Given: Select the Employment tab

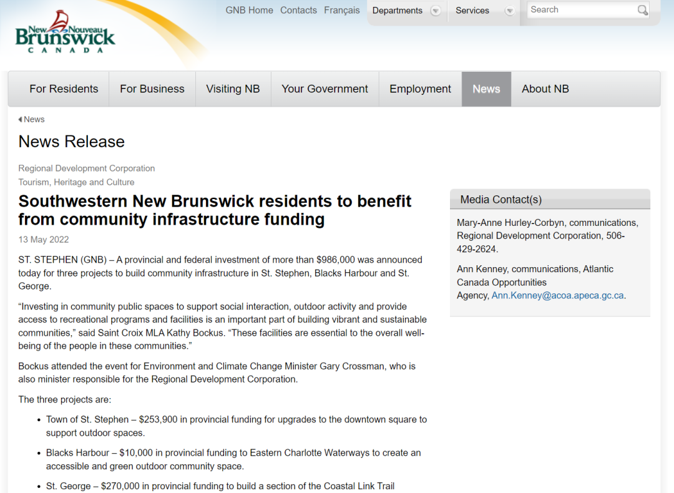Looking at the screenshot, I should tap(421, 89).
